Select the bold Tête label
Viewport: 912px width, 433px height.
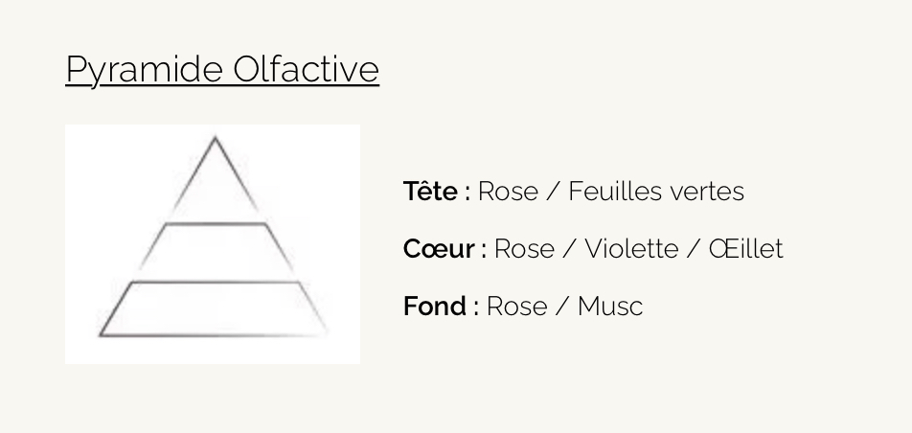tap(430, 191)
